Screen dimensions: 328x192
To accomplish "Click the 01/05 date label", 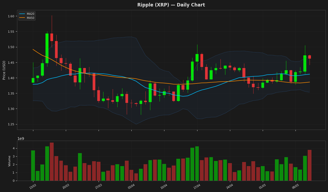I will [262, 186].
